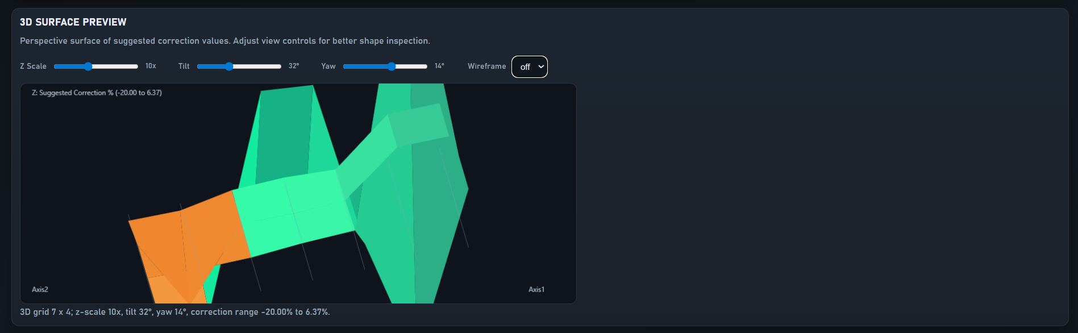
Task: Click the 'Z: Suggested Correction %' legend text
Action: pos(97,93)
